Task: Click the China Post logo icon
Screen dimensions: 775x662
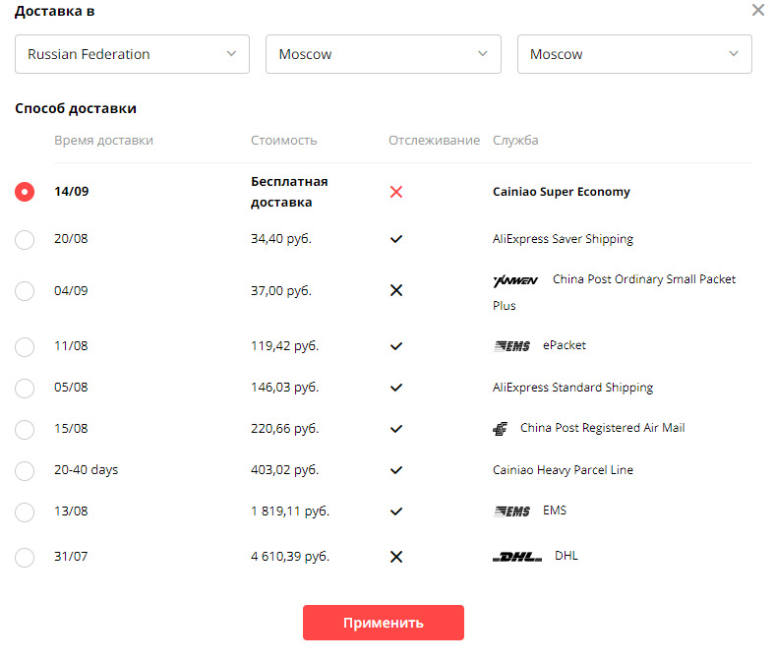Action: 501,429
